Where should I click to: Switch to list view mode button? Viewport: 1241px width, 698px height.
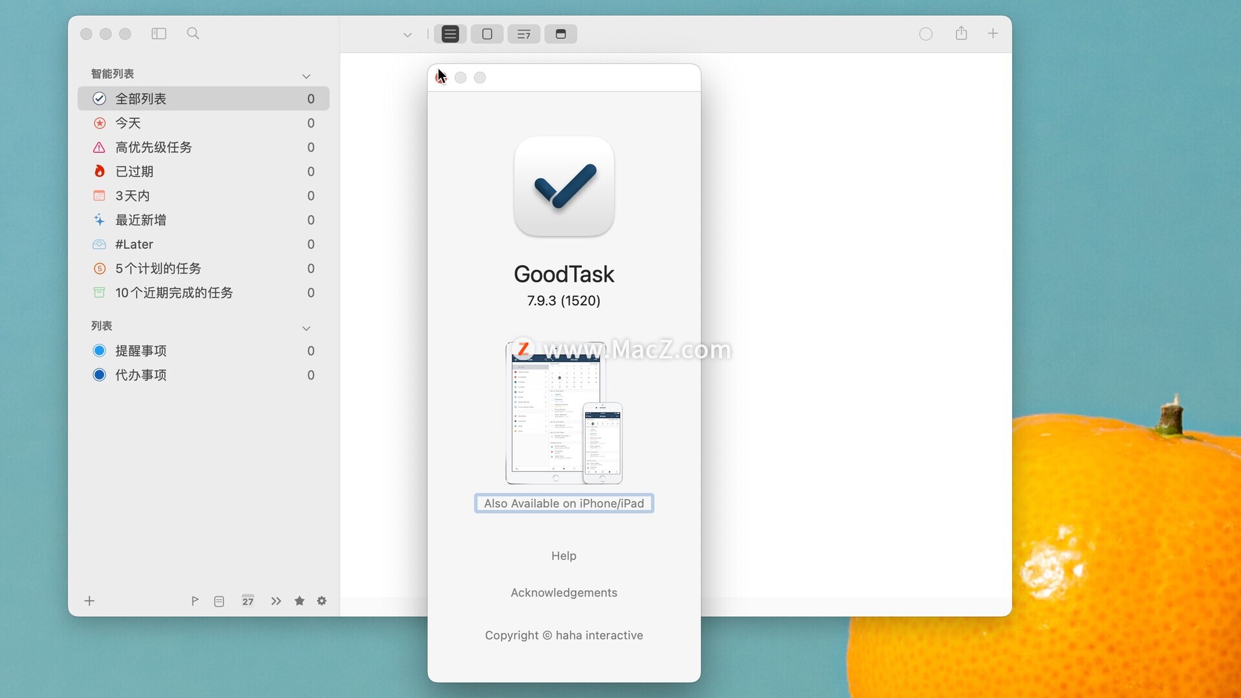tap(451, 34)
